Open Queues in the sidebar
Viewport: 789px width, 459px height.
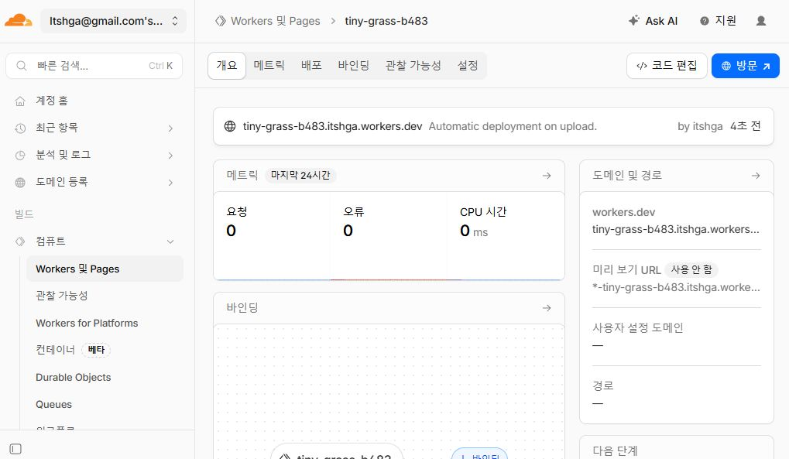pos(54,405)
